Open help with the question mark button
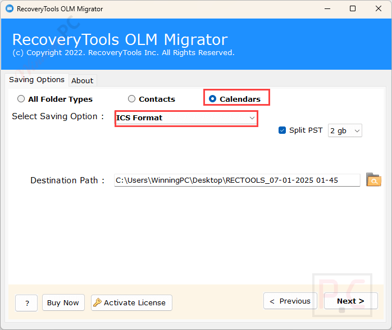392x330 pixels. tap(26, 303)
